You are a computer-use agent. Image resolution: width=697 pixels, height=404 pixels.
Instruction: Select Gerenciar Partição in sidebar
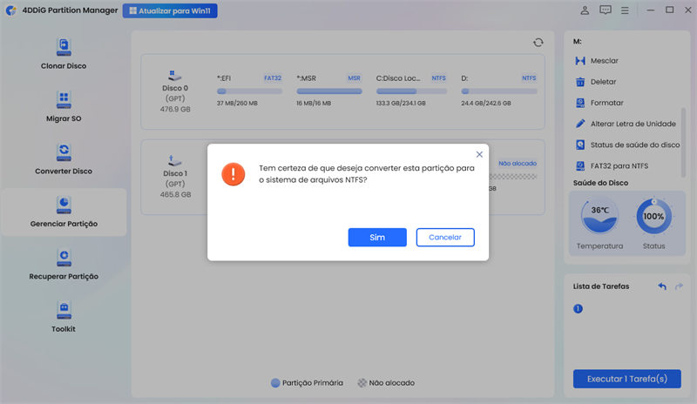coord(64,212)
